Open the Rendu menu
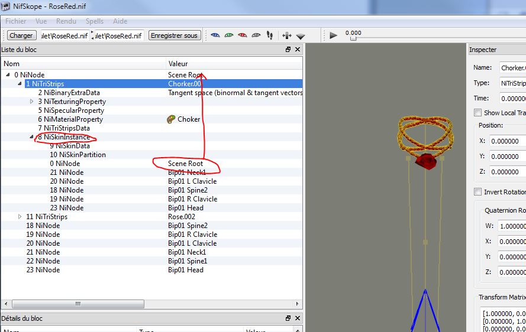Viewport: 526px width, 332px height. click(x=66, y=21)
